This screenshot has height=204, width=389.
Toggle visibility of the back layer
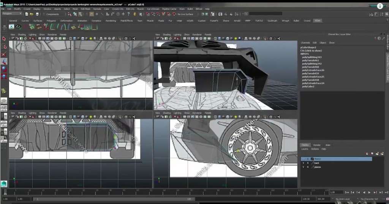point(303,163)
